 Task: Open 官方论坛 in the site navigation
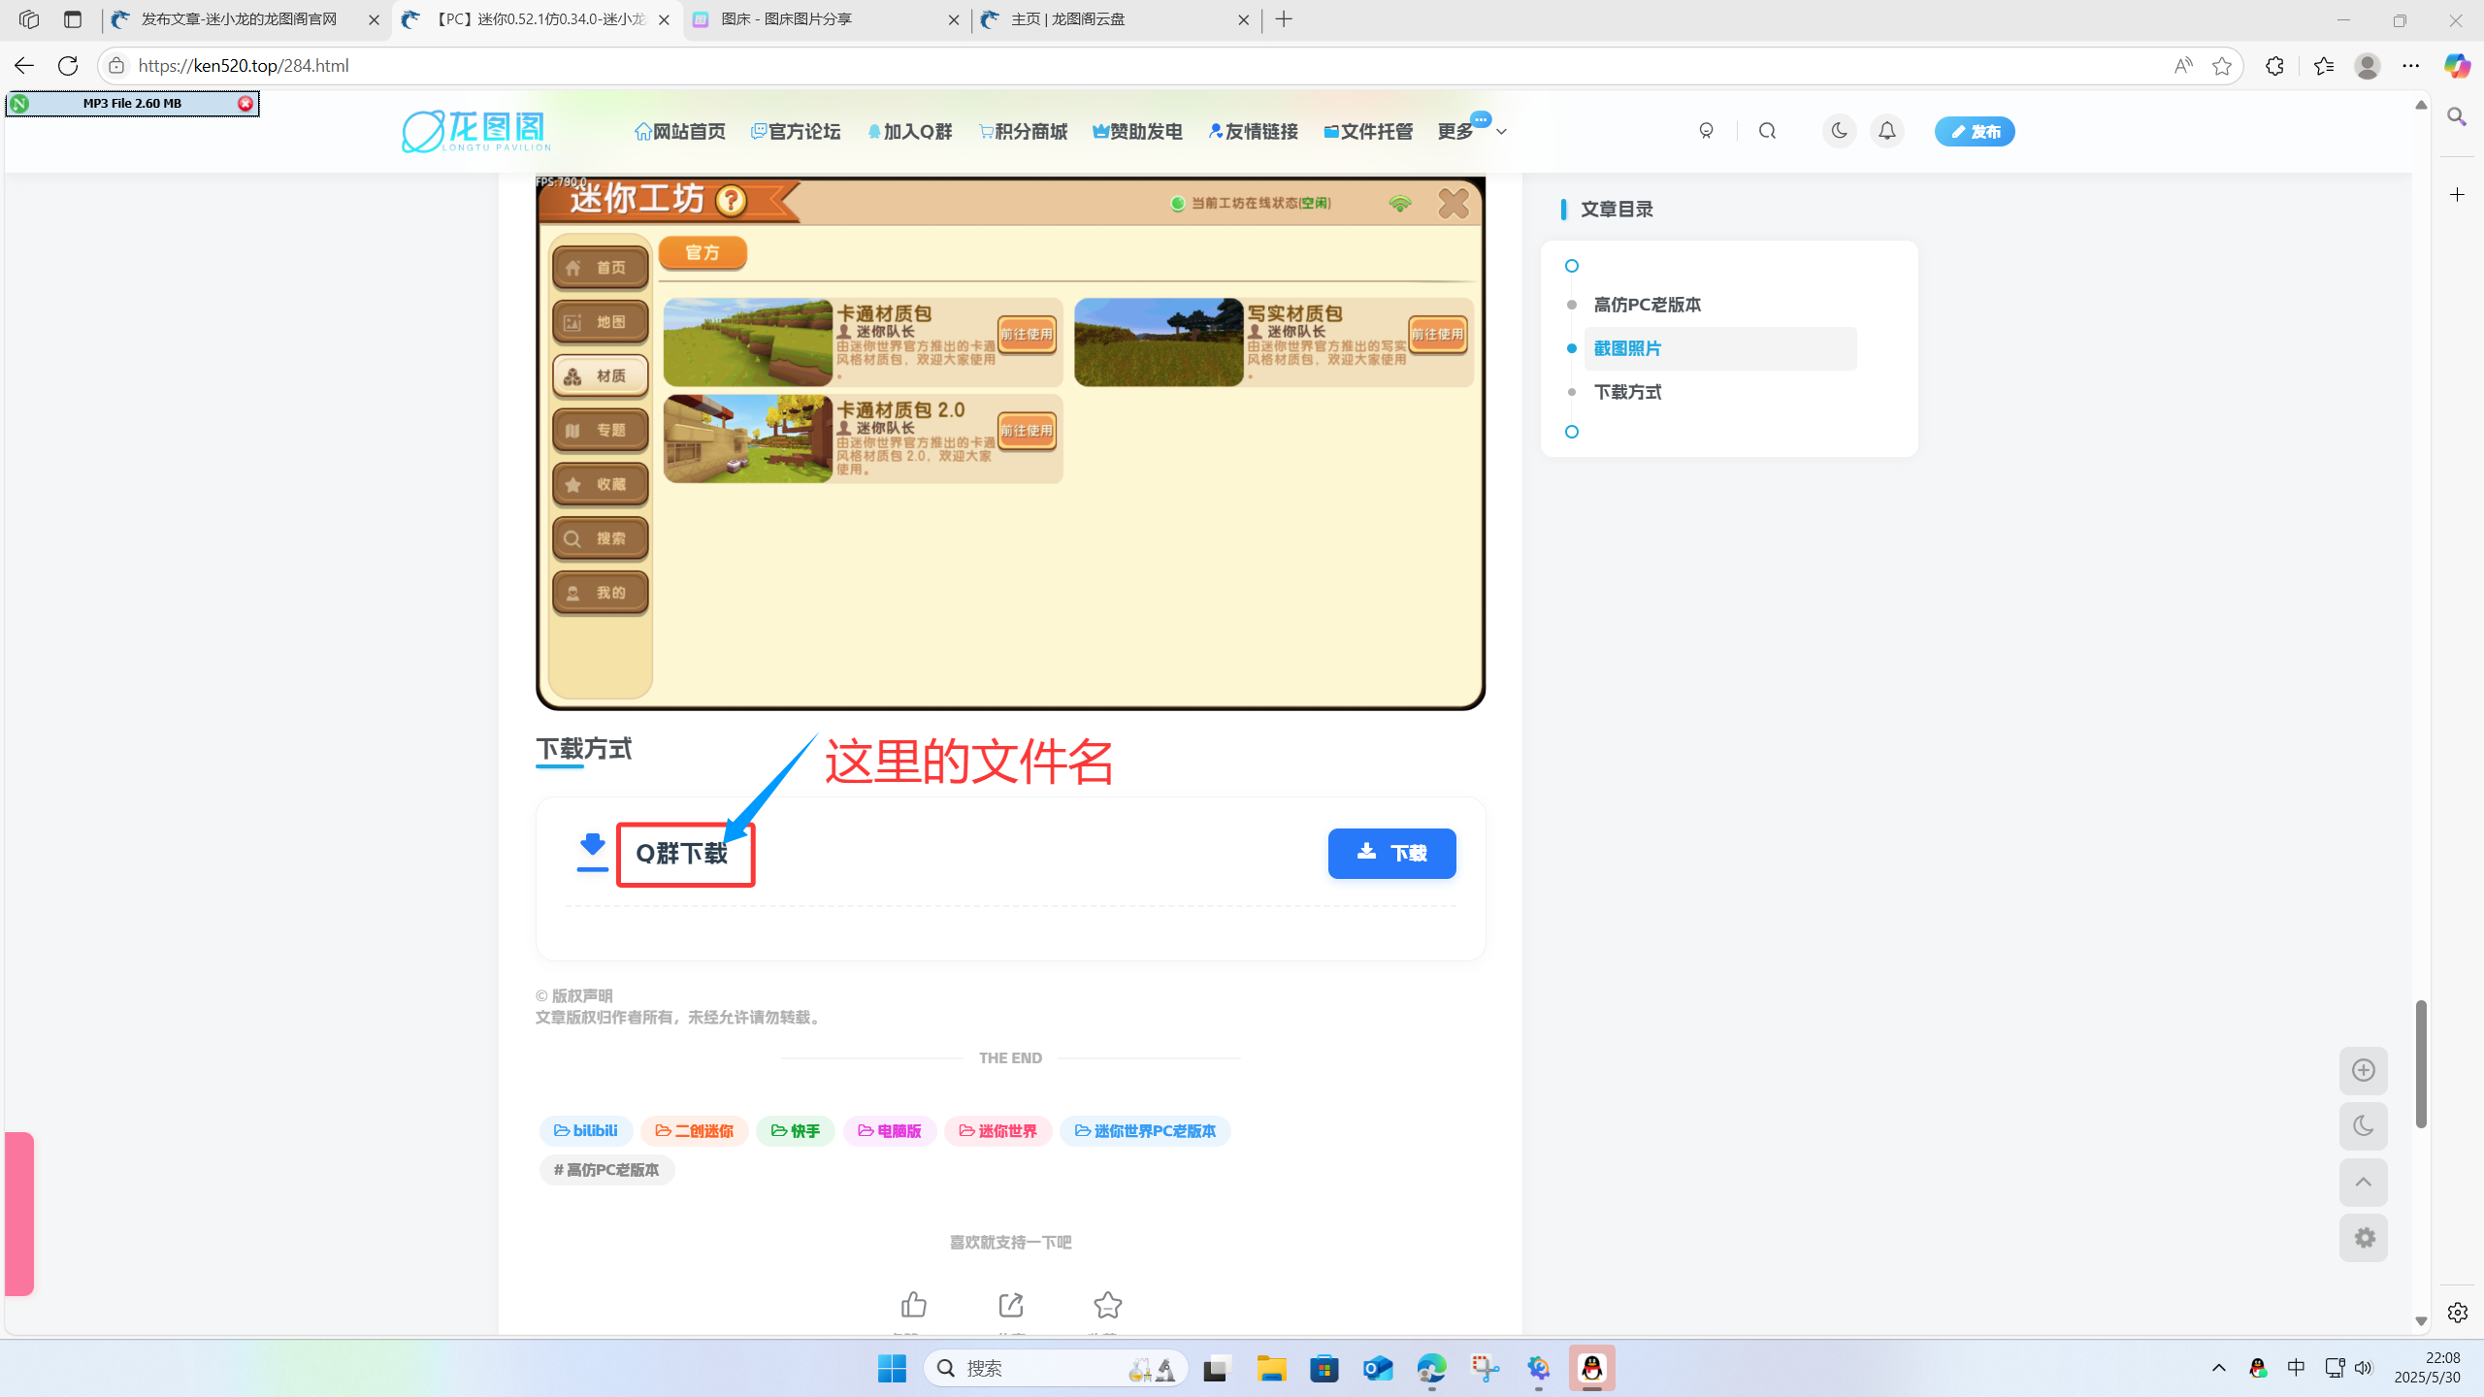point(796,131)
